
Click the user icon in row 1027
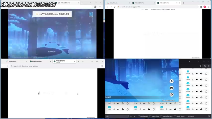click(114, 103)
